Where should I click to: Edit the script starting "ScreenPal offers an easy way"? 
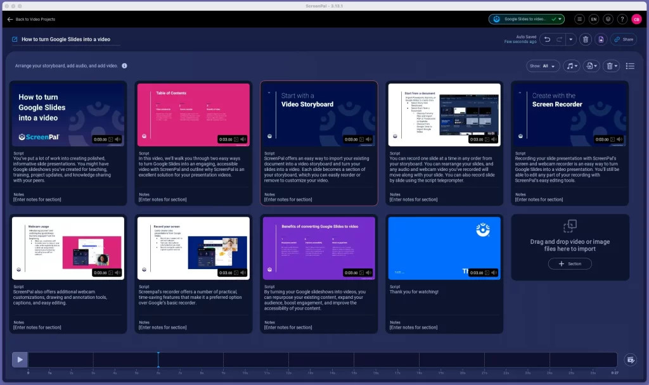pyautogui.click(x=317, y=169)
